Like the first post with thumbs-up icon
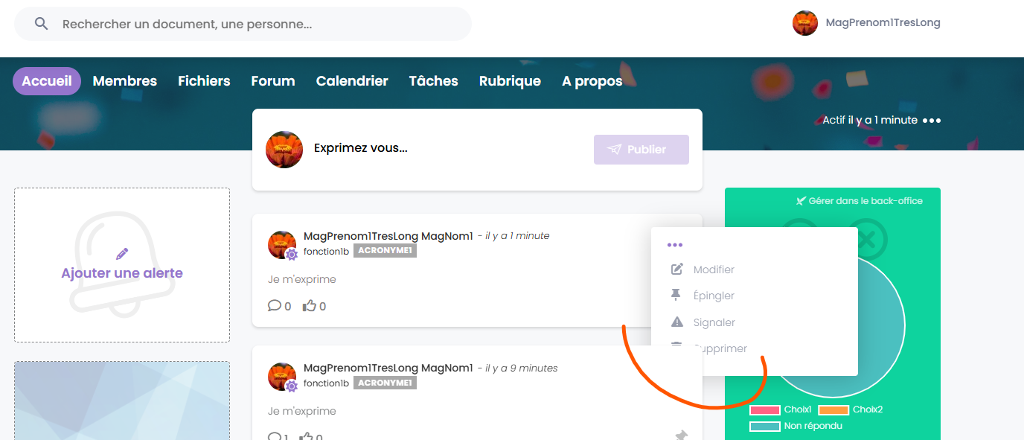Viewport: 1024px width, 440px height. pyautogui.click(x=310, y=305)
